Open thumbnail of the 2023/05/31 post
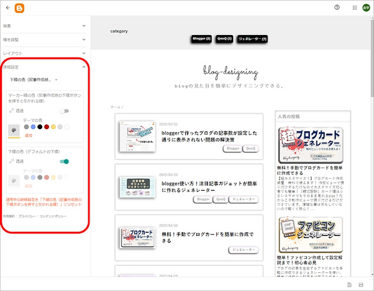This screenshot has width=374, height=291. [137, 136]
